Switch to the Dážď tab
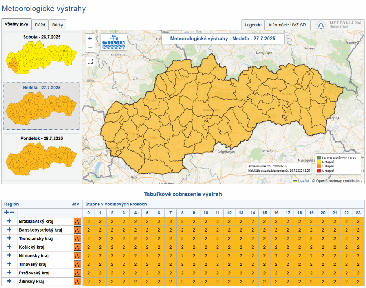 click(x=40, y=25)
